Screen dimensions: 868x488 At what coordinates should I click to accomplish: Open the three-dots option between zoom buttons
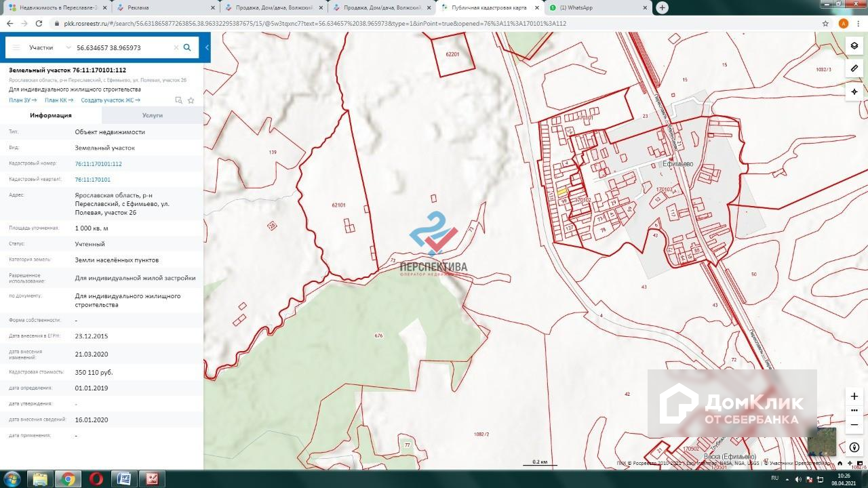[x=854, y=411]
